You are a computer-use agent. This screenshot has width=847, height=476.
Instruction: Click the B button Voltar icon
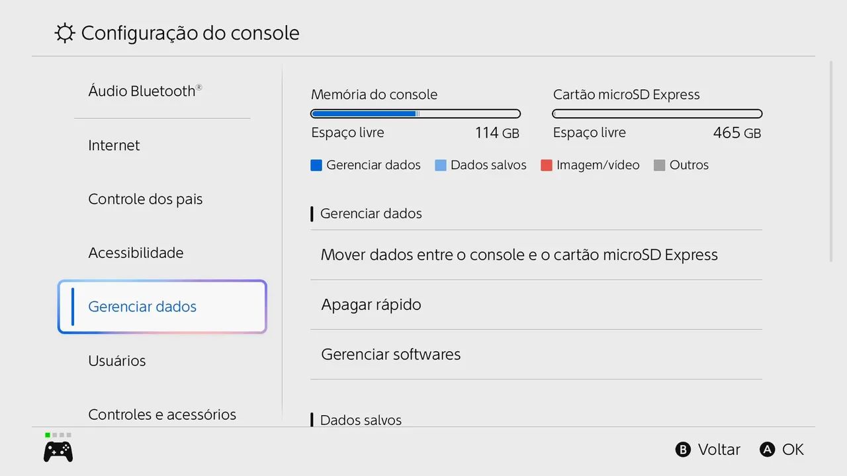tap(683, 450)
